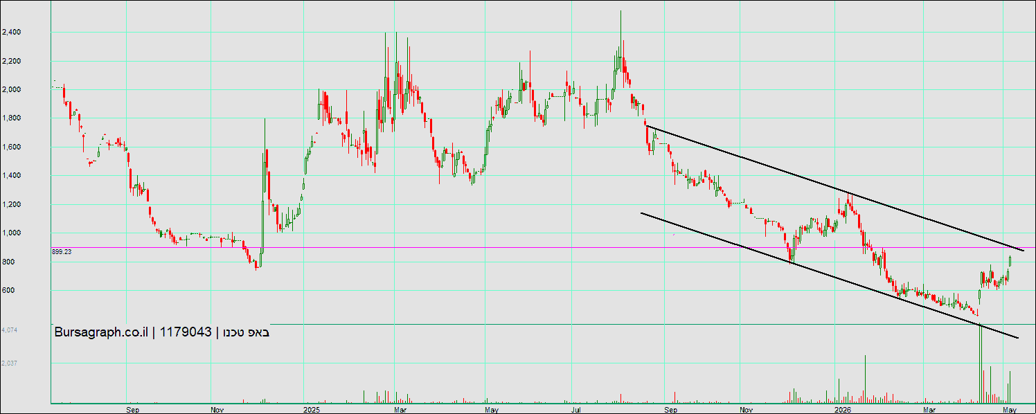Click the Jul date axis label
1036x414 pixels.
click(x=576, y=410)
